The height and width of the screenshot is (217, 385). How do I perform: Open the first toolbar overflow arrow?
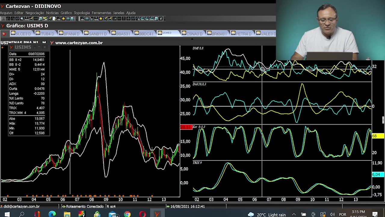(77, 19)
